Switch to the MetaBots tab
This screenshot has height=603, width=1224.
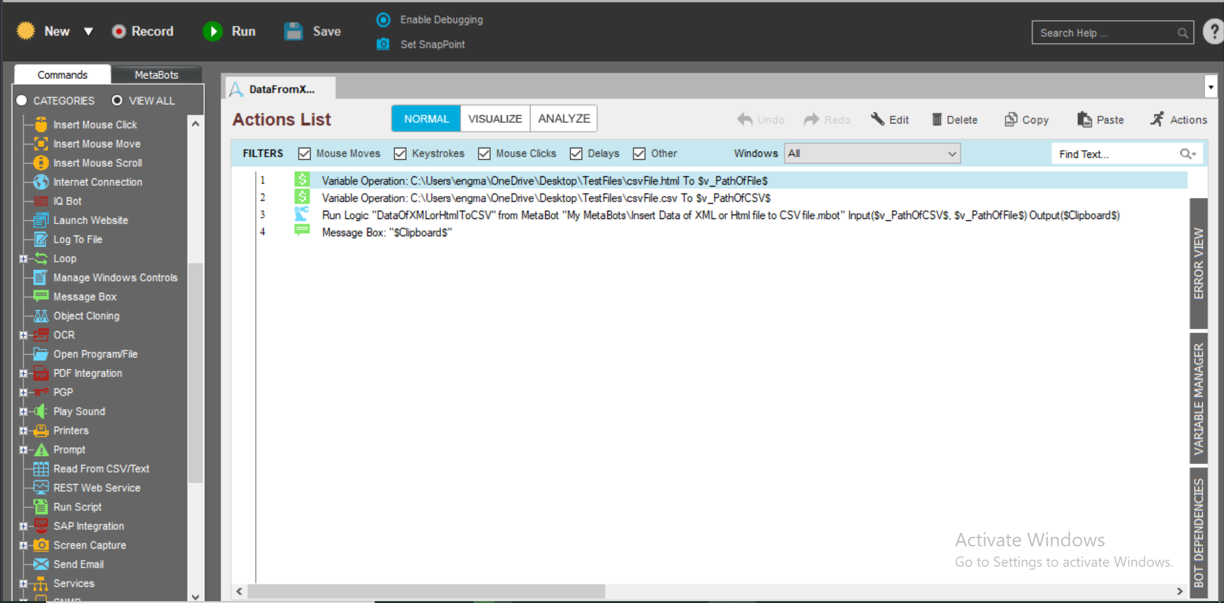(x=156, y=74)
